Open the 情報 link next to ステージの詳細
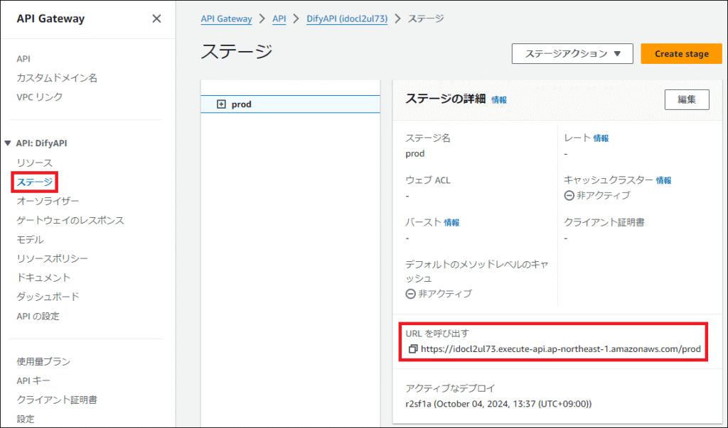728x428 pixels. [499, 101]
